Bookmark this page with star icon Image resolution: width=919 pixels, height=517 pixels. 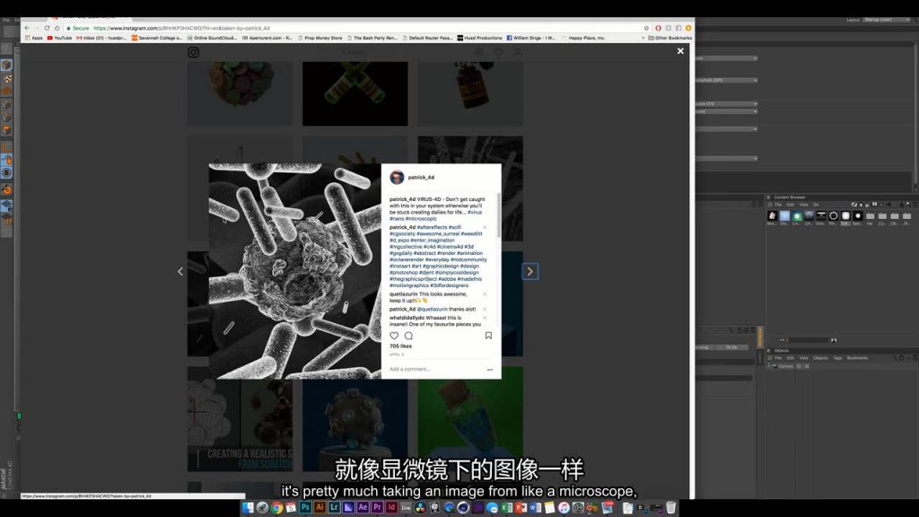[x=646, y=28]
